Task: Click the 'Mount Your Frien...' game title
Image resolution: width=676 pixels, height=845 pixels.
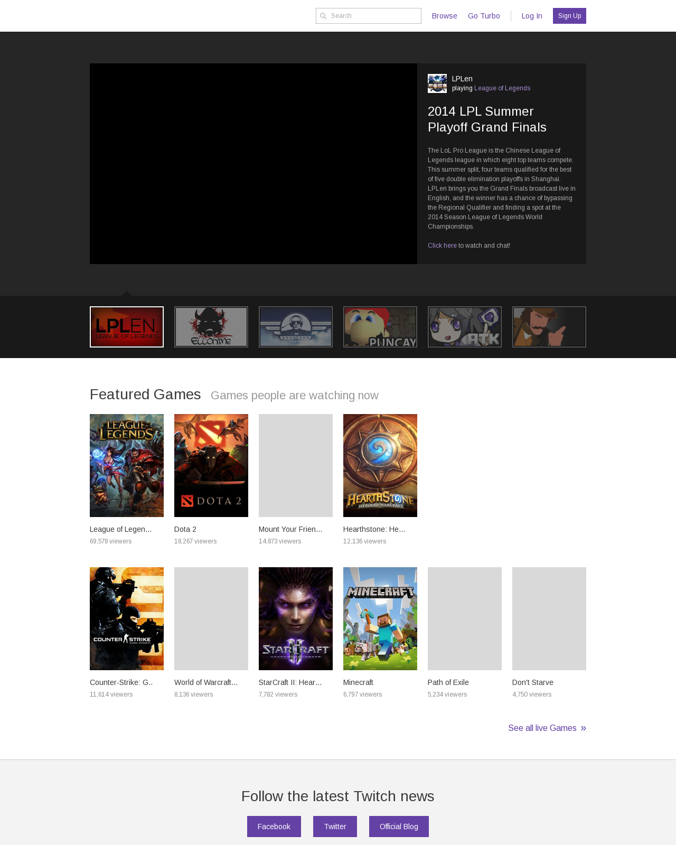Action: pyautogui.click(x=290, y=529)
